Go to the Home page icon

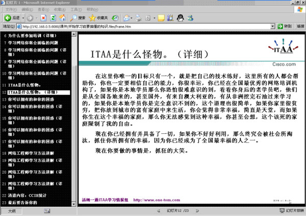point(63,18)
